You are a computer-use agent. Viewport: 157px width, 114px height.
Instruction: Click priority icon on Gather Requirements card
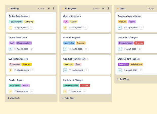[11, 28]
